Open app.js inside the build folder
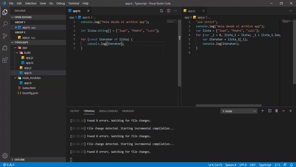This screenshot has width=296, height=167. [x=29, y=58]
